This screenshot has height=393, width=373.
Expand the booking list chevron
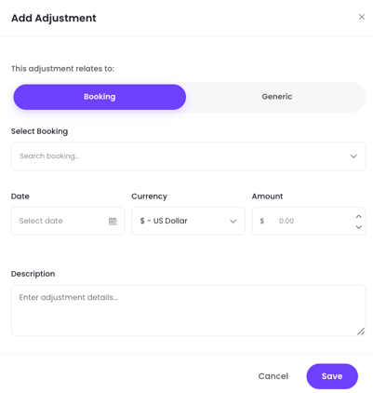point(353,156)
